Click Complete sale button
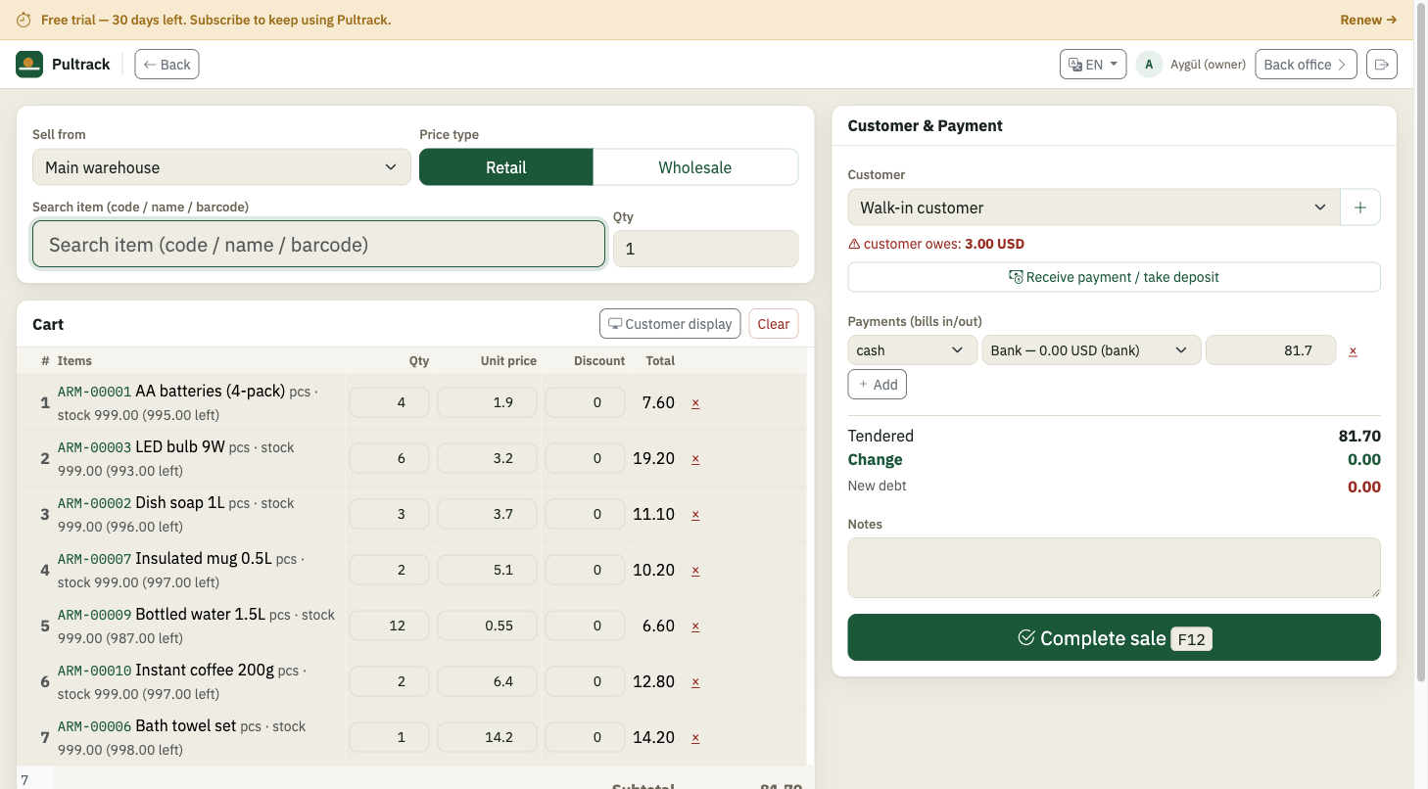 click(x=1114, y=637)
